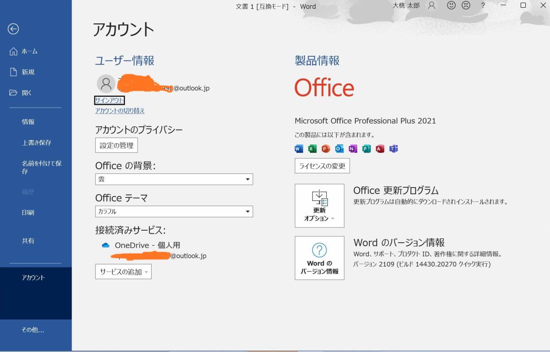Open help with the question mark icon
Screen dimensions: 550x352
(483, 6)
